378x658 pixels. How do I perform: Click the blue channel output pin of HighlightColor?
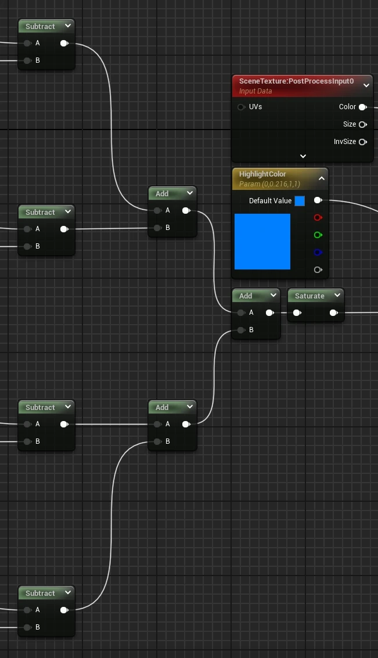tap(318, 253)
